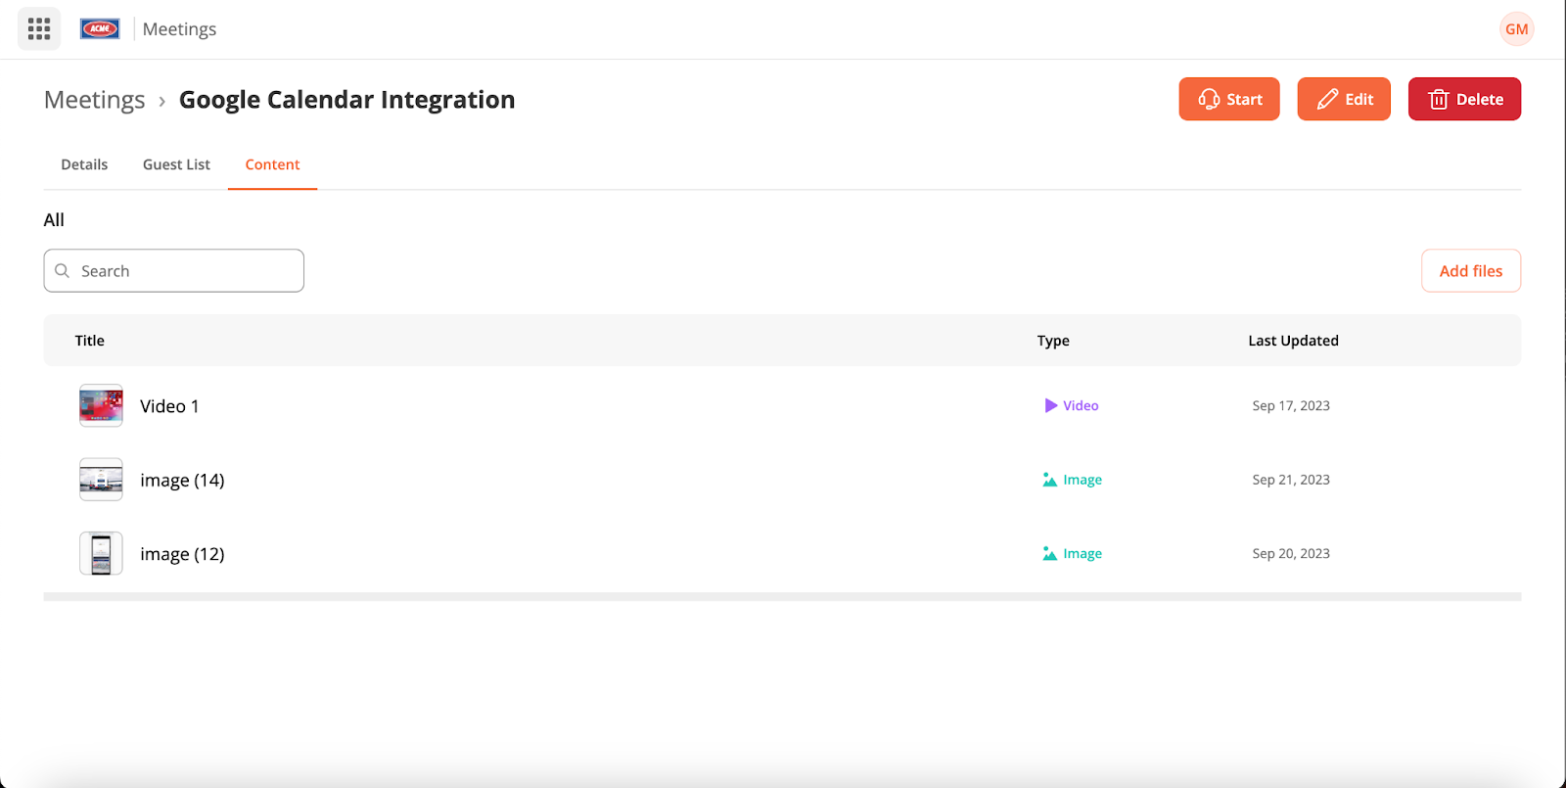Click the image type icon for image (12)

click(x=1050, y=553)
